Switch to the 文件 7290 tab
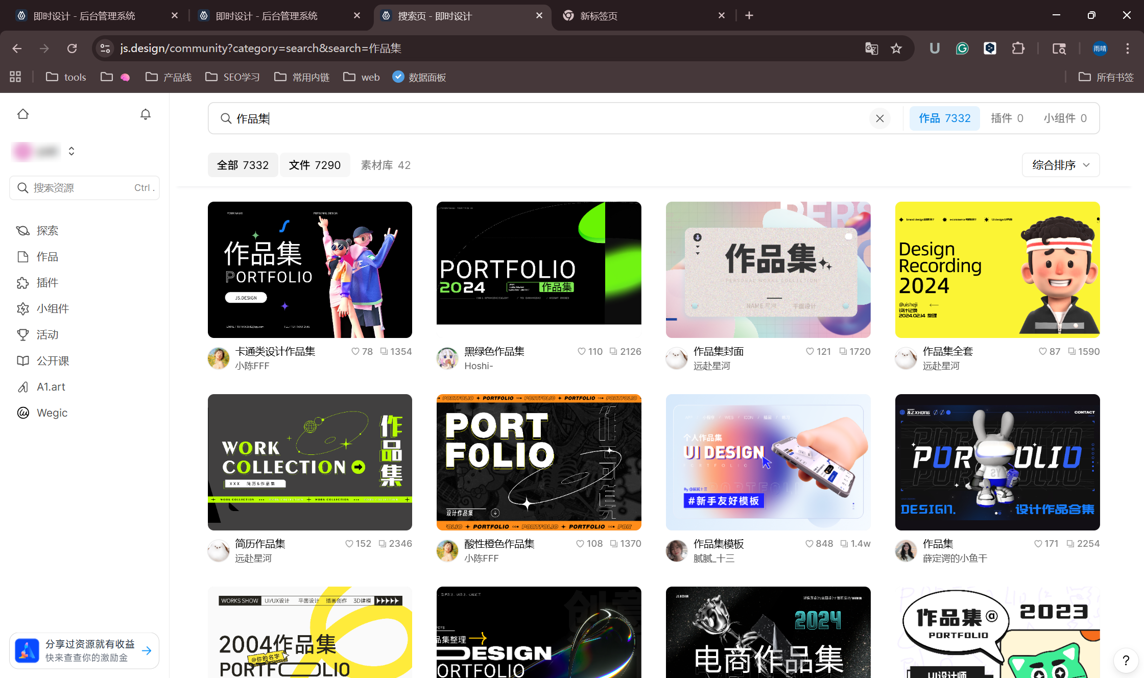The width and height of the screenshot is (1144, 678). (x=315, y=165)
